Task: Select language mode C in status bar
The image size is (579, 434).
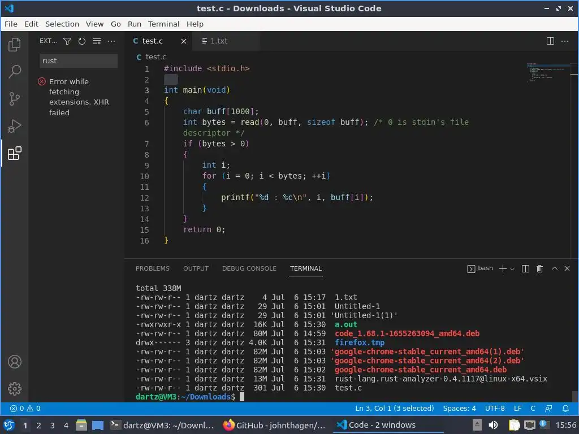Action: tap(533, 408)
